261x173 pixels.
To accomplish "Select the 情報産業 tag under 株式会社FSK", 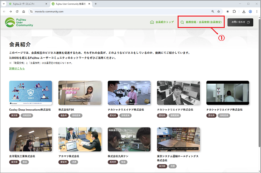I will (x=76, y=115).
